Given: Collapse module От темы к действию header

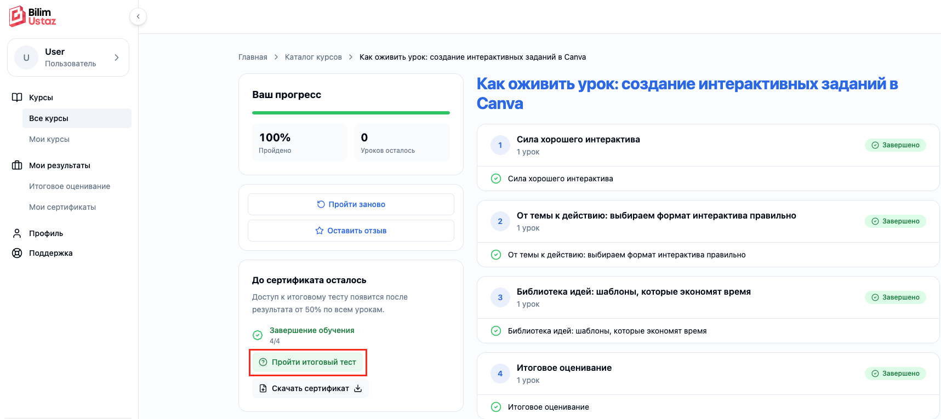Looking at the screenshot, I should [708, 221].
